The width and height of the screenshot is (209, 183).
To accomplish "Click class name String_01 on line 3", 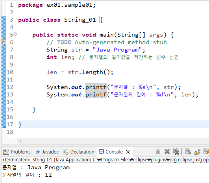I will tap(80, 20).
